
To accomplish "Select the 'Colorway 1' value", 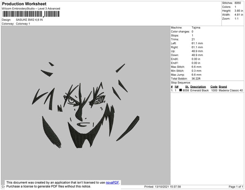I will click(x=23, y=24).
